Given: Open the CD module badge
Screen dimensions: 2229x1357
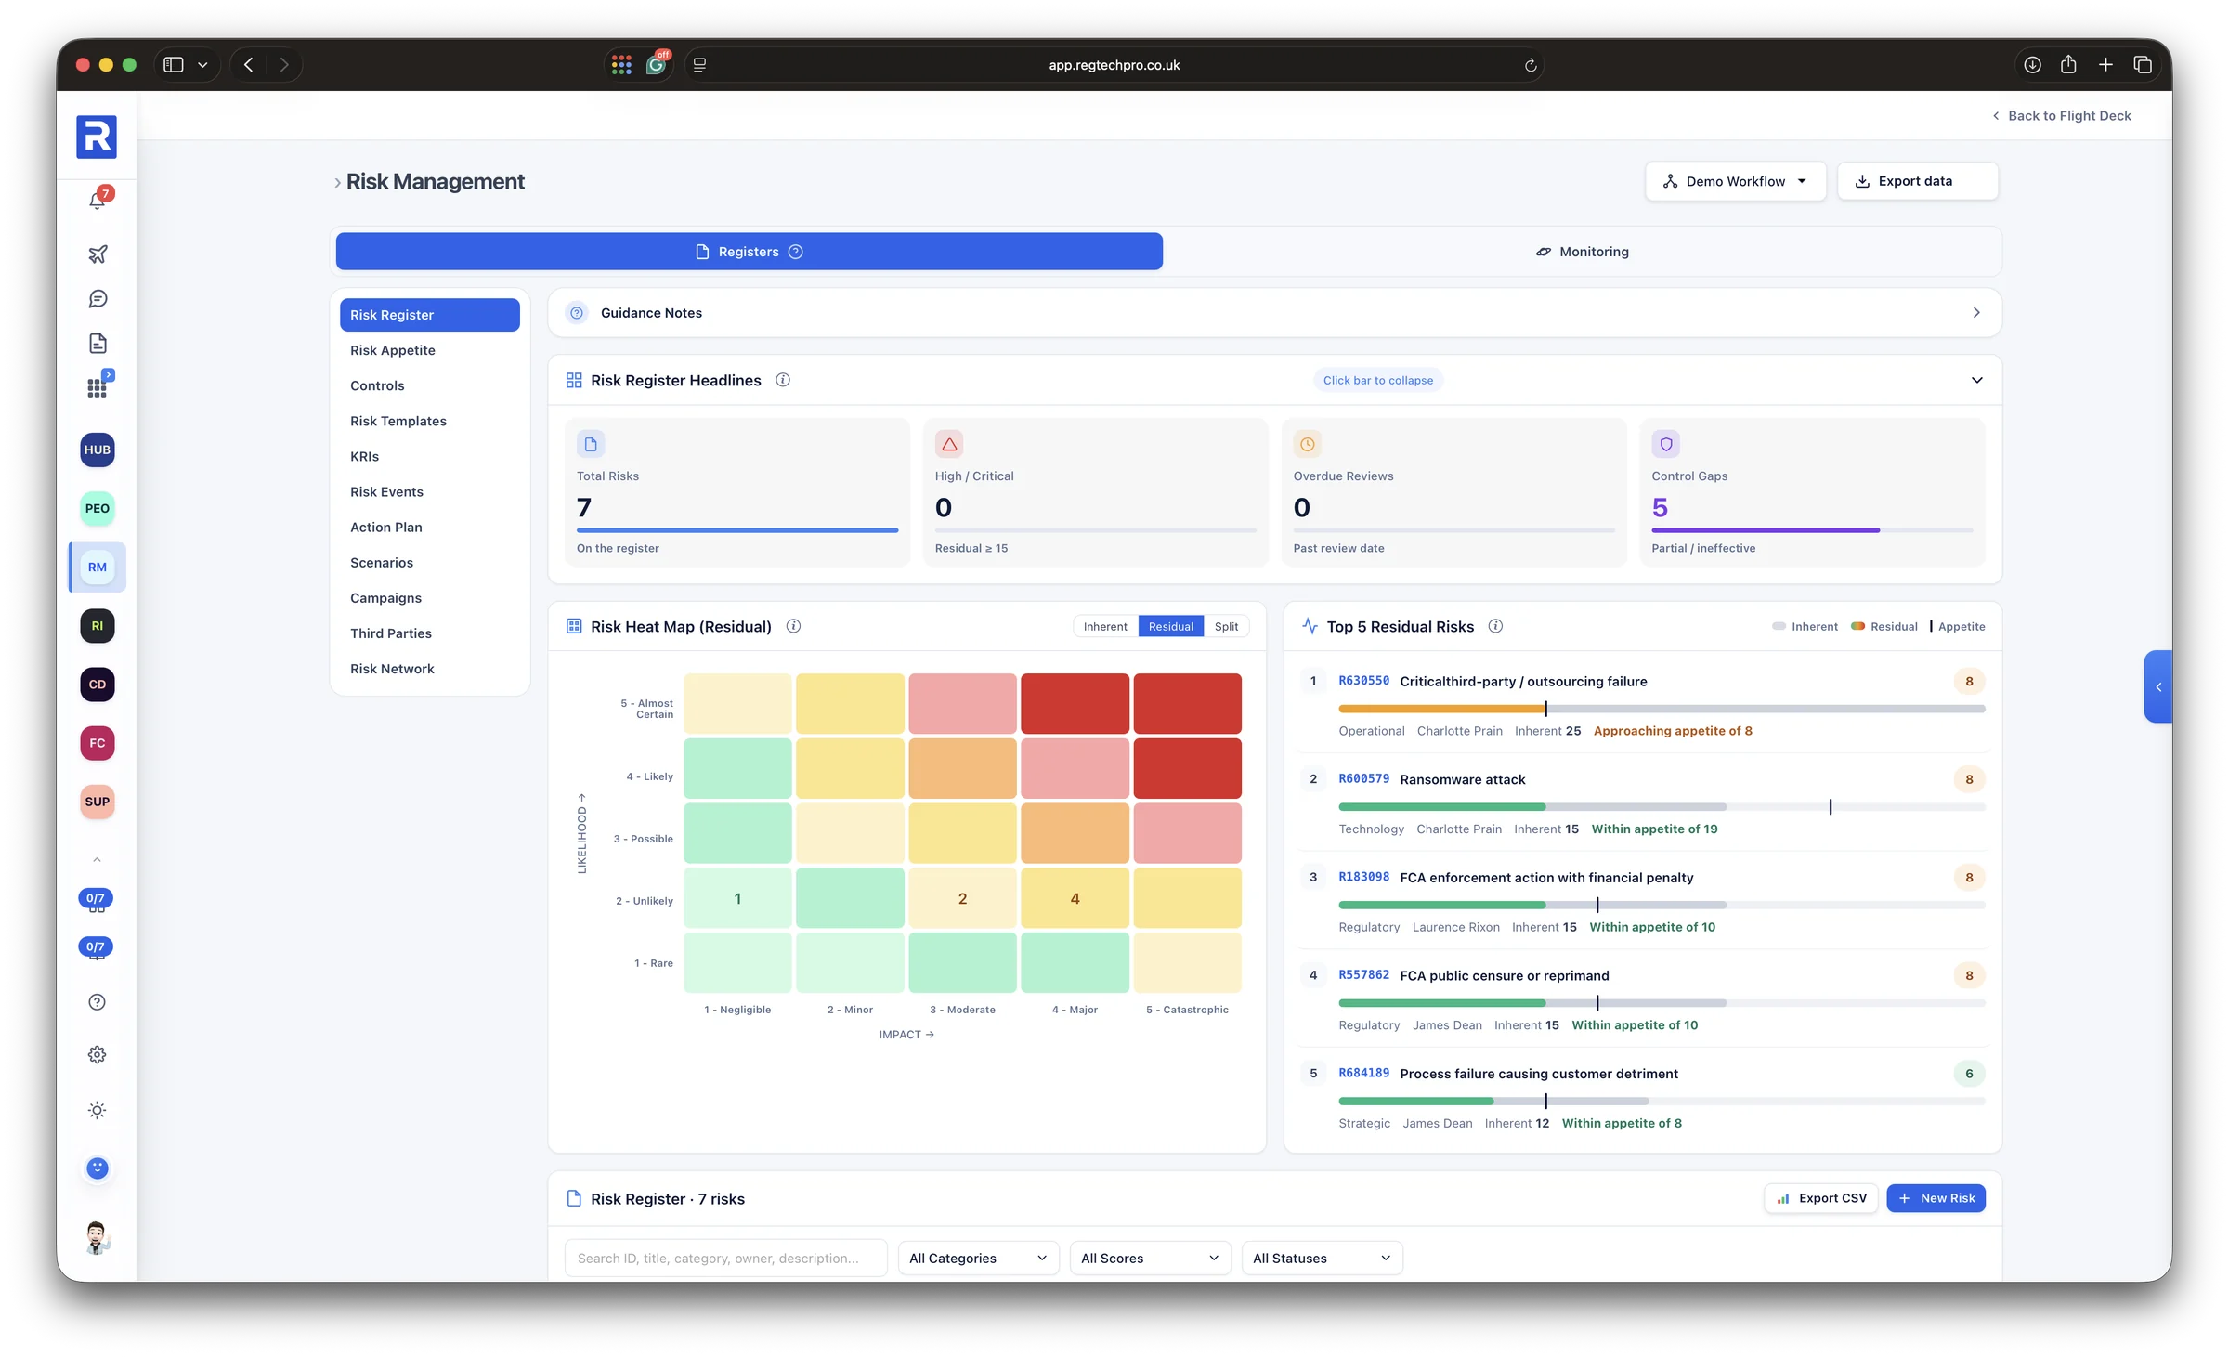Looking at the screenshot, I should tap(98, 685).
